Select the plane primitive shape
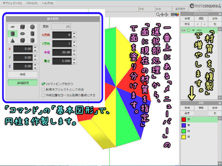Viewport: 222px width, 166px height. pyautogui.click(x=12, y=27)
